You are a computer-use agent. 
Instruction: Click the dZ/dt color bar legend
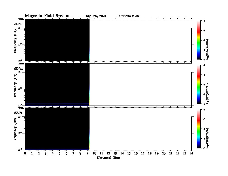click(x=199, y=129)
